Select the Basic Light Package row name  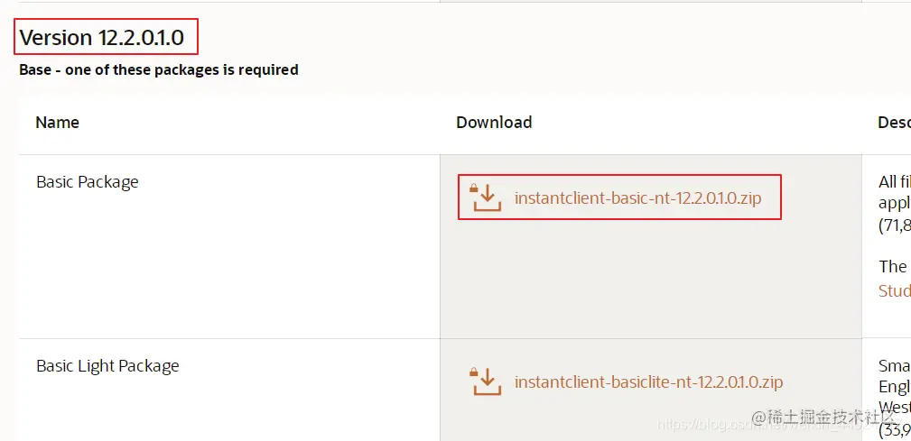pyautogui.click(x=107, y=366)
